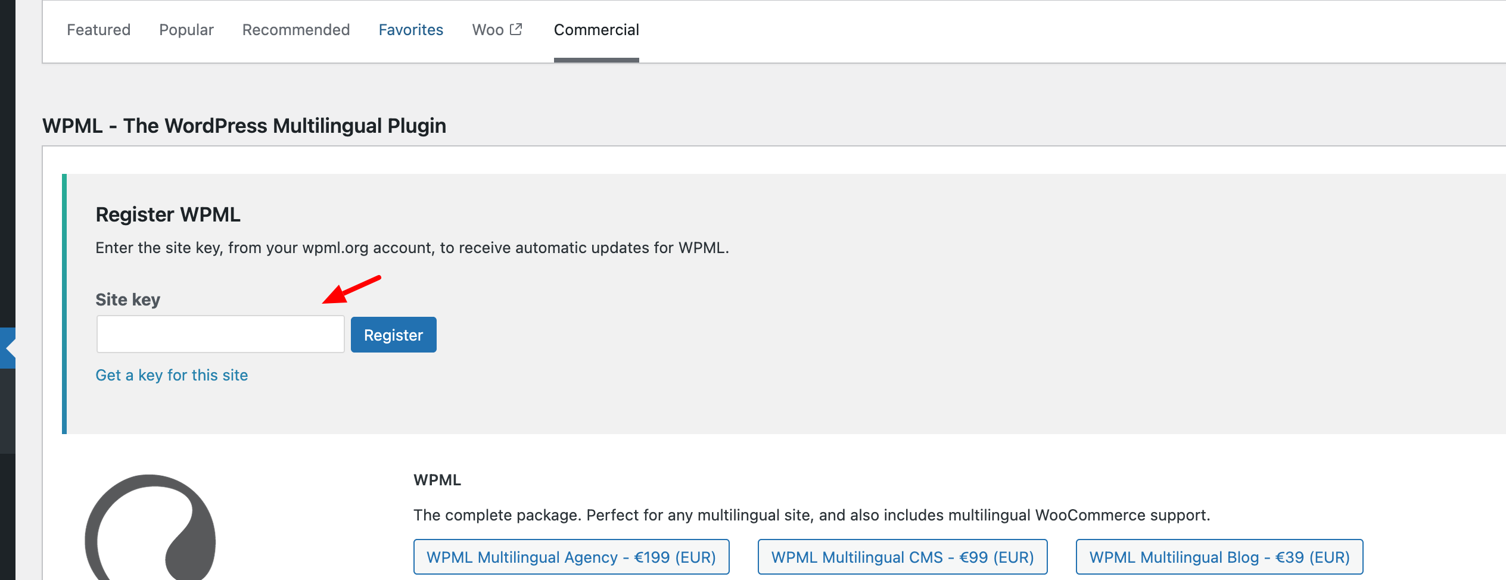Follow the Get a key for this site link
Viewport: 1506px width, 580px height.
[172, 375]
